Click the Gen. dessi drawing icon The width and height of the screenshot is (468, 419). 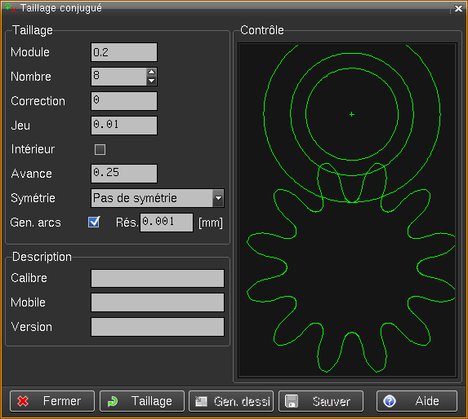[201, 401]
